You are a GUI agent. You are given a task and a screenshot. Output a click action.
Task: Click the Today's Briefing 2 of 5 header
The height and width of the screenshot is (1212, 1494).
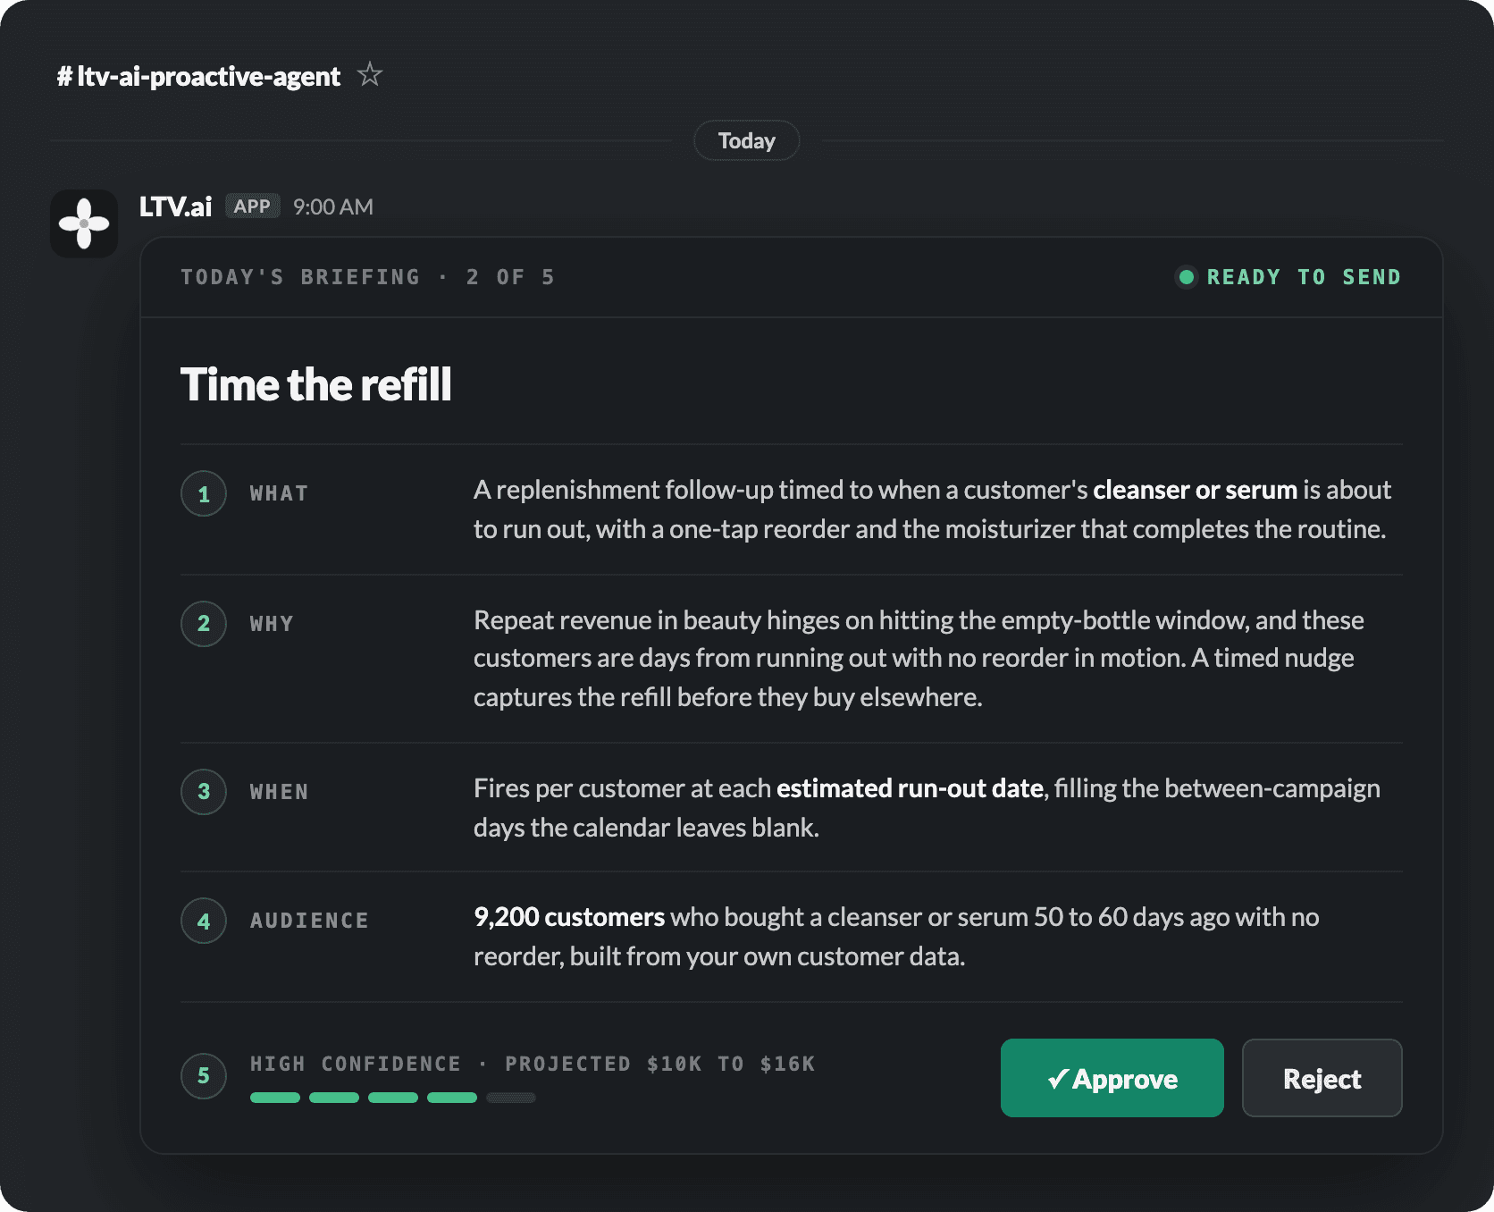click(367, 277)
